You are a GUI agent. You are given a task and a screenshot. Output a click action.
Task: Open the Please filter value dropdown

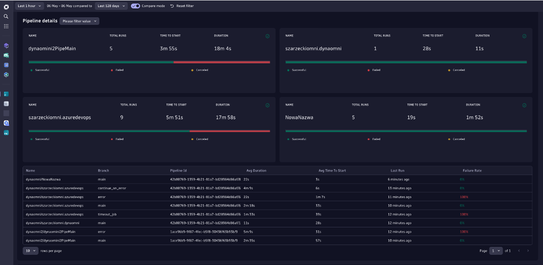[x=79, y=20]
